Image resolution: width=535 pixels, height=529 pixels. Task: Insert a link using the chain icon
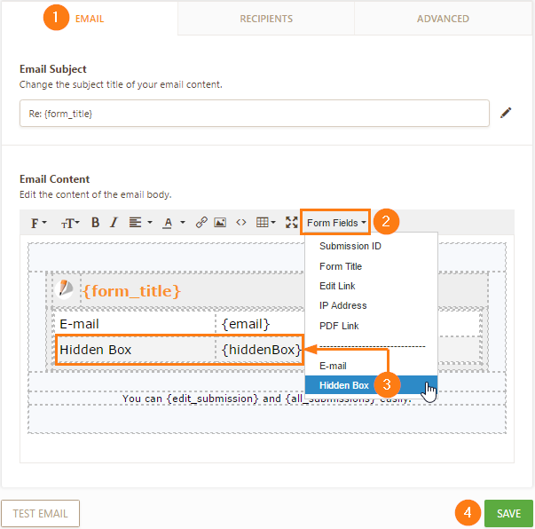click(x=201, y=222)
